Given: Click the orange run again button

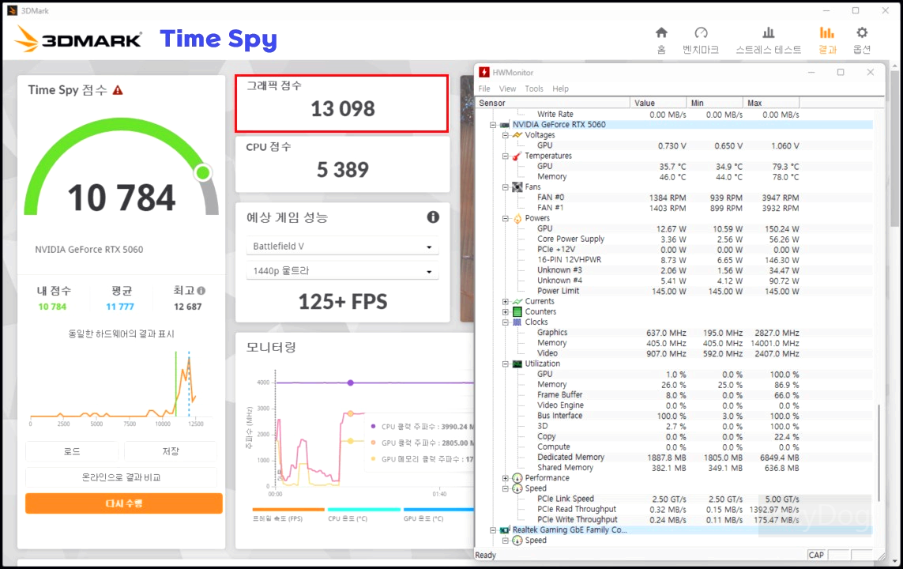Looking at the screenshot, I should (124, 503).
